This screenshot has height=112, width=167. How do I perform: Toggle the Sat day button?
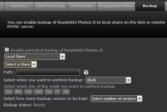click(66, 92)
